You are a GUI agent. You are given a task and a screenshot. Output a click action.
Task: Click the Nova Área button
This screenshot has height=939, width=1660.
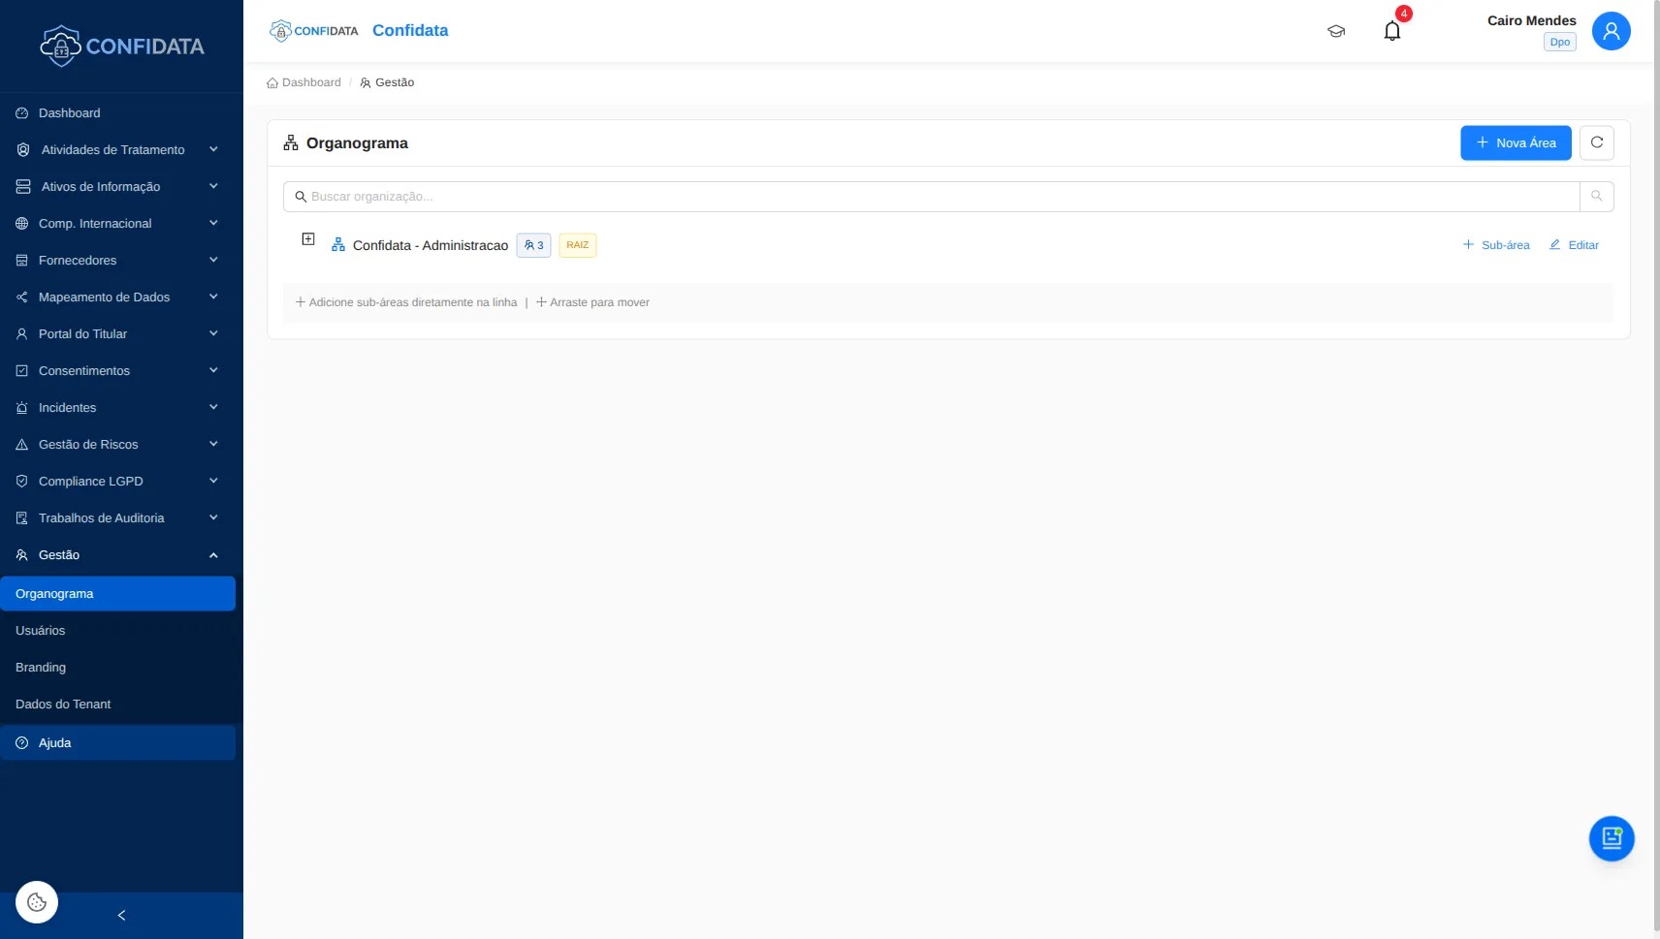tap(1514, 142)
